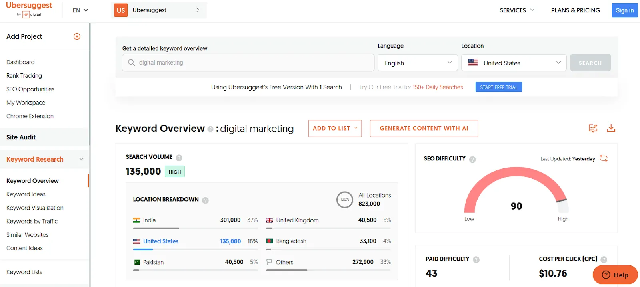Open My Workspace
This screenshot has height=287, width=640.
(x=26, y=103)
